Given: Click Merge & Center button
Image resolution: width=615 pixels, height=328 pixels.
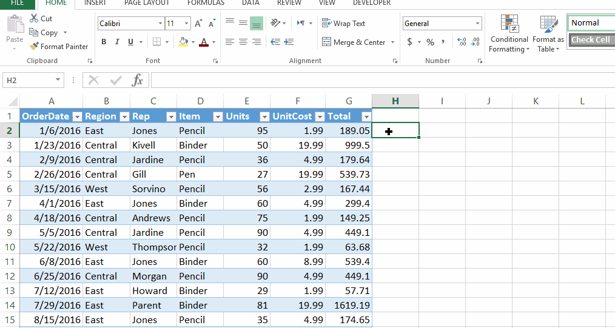Looking at the screenshot, I should 354,42.
